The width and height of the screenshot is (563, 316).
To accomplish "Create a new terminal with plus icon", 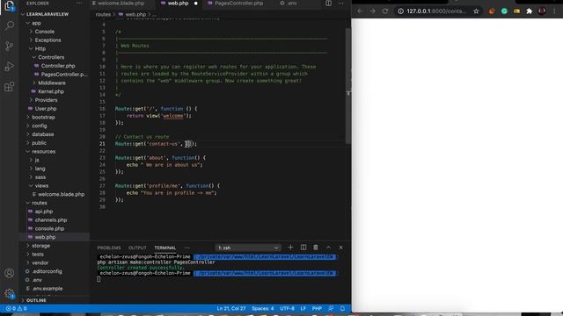I will [290, 248].
